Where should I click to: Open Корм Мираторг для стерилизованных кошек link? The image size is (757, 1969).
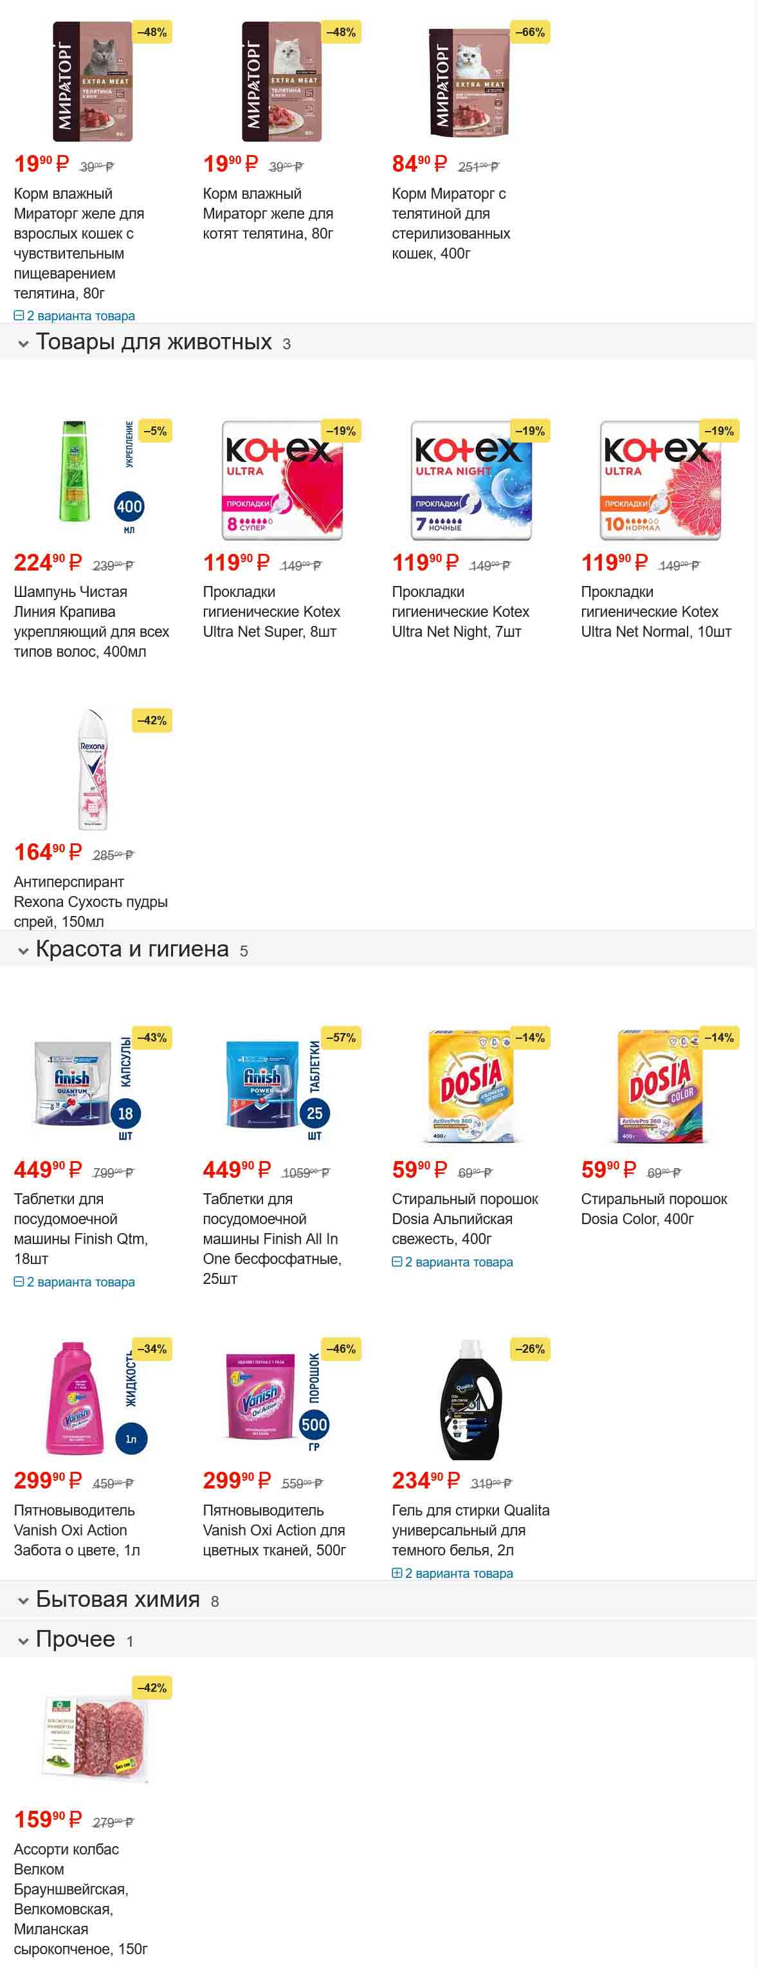(451, 223)
